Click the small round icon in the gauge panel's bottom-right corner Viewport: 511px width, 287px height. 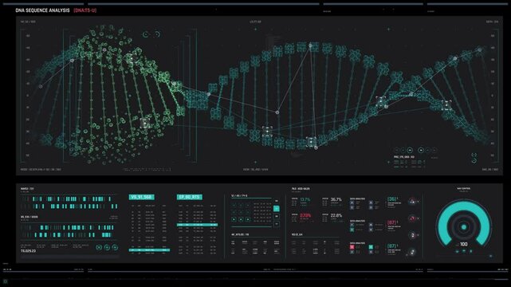[491, 257]
